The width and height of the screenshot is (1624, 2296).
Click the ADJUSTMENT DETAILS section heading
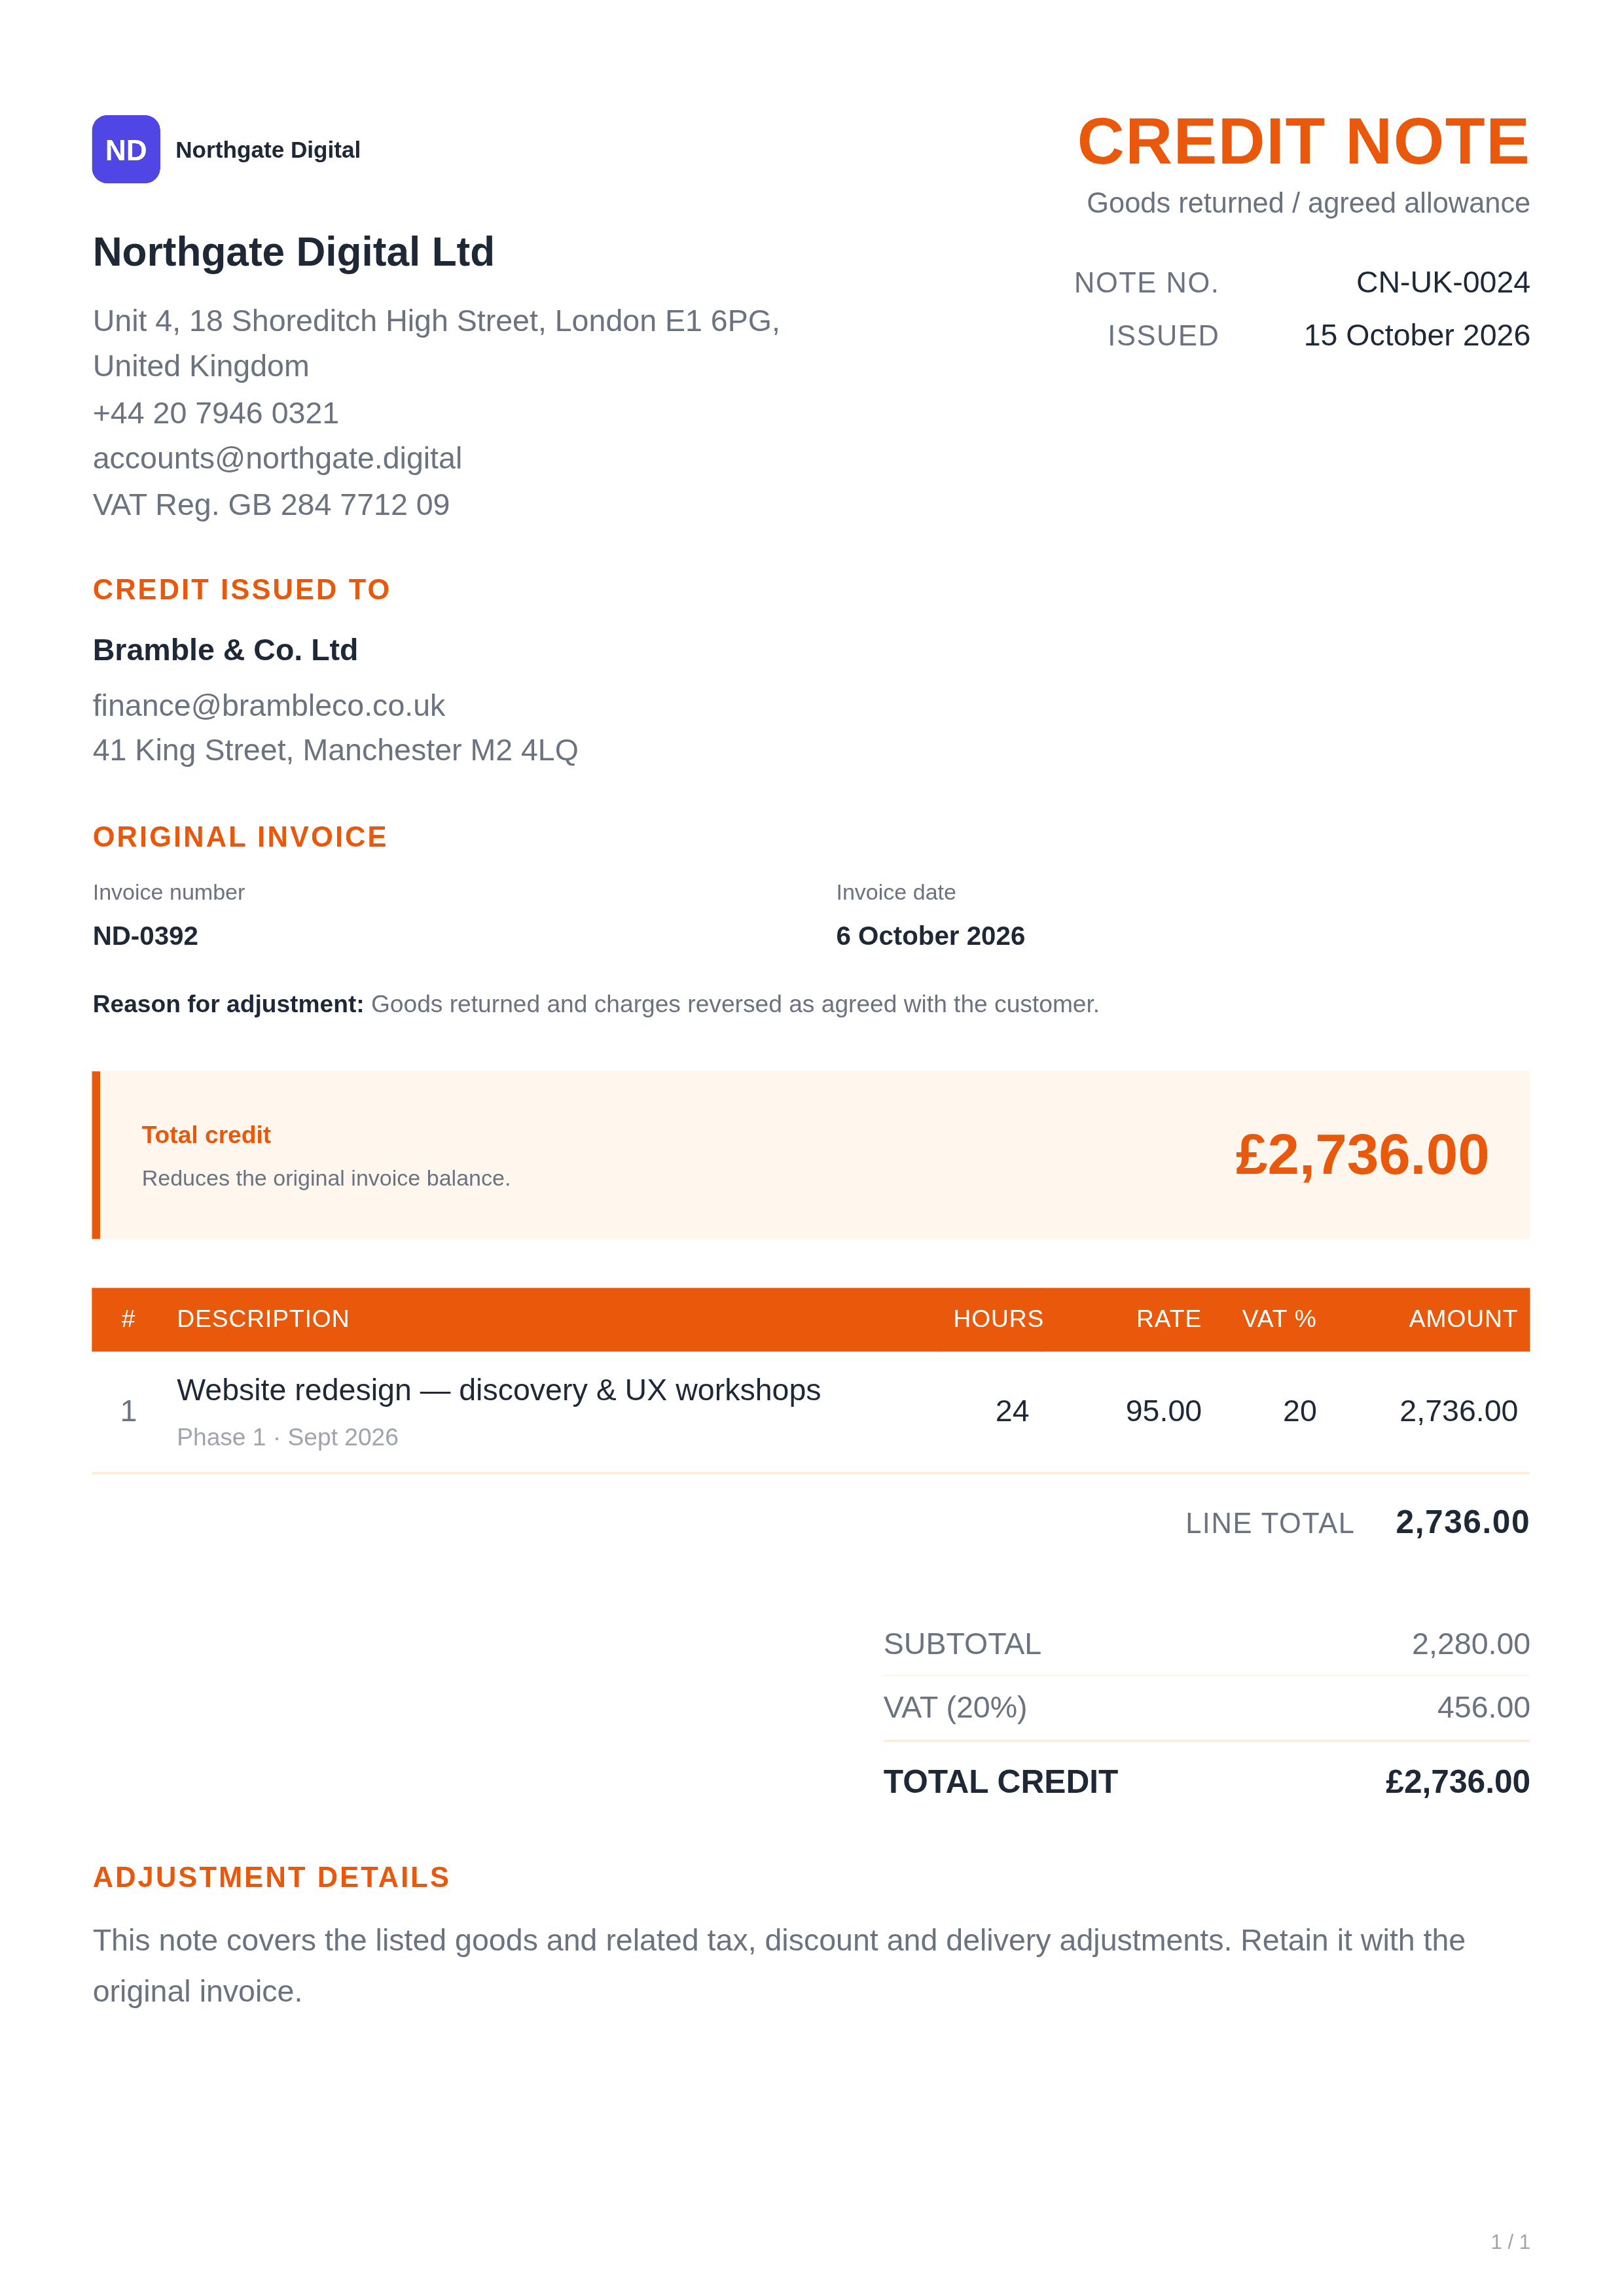coord(271,1877)
